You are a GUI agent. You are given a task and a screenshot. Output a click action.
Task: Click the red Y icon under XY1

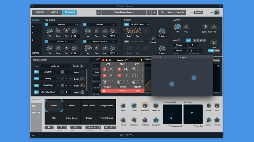[104, 75]
